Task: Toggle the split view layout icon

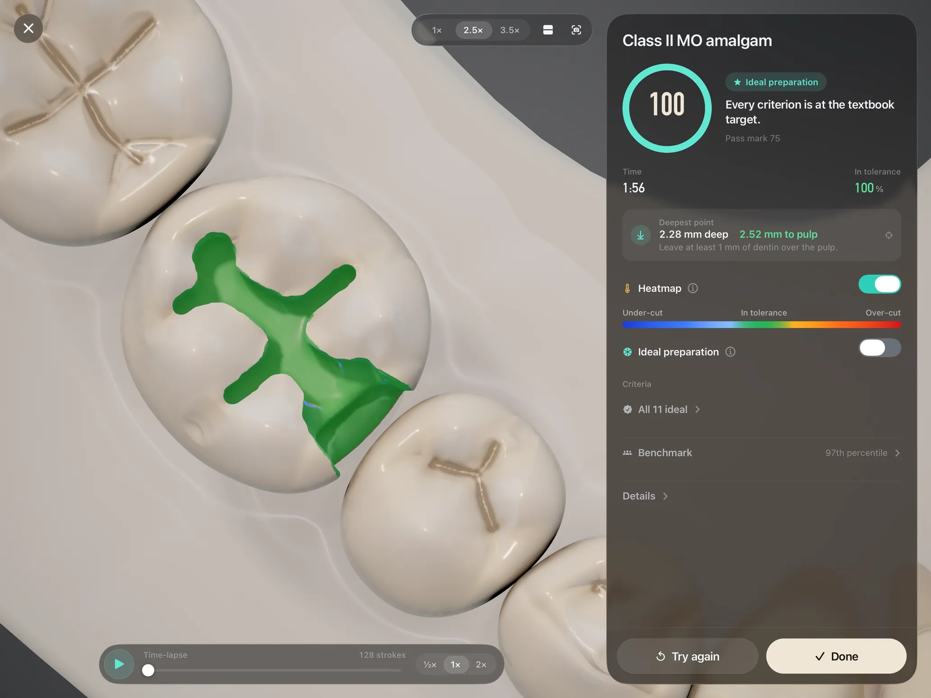Action: point(548,30)
